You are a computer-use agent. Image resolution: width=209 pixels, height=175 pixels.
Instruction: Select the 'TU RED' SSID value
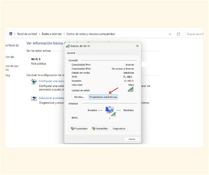coord(128,77)
